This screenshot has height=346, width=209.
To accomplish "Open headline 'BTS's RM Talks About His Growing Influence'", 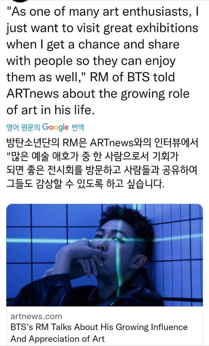I will click(99, 327).
